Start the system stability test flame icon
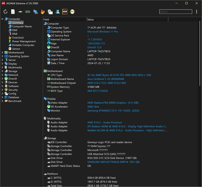202x187 pixels. coord(43,12)
